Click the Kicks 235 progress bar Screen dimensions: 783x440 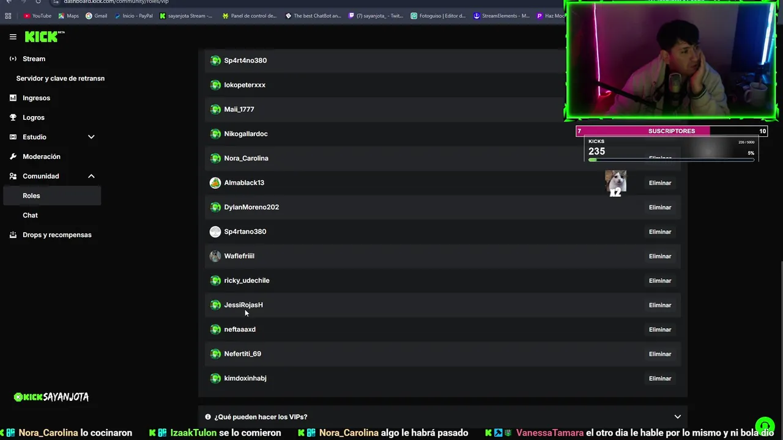[x=671, y=160]
